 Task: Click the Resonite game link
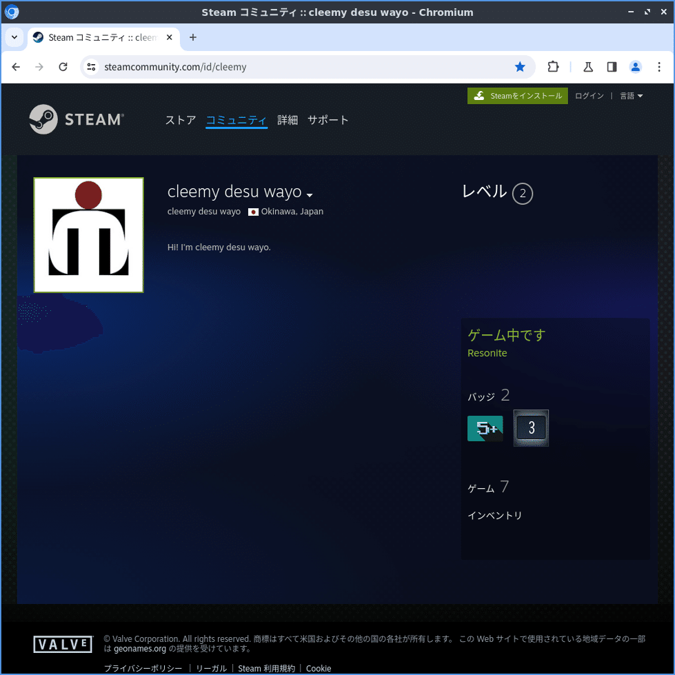487,353
